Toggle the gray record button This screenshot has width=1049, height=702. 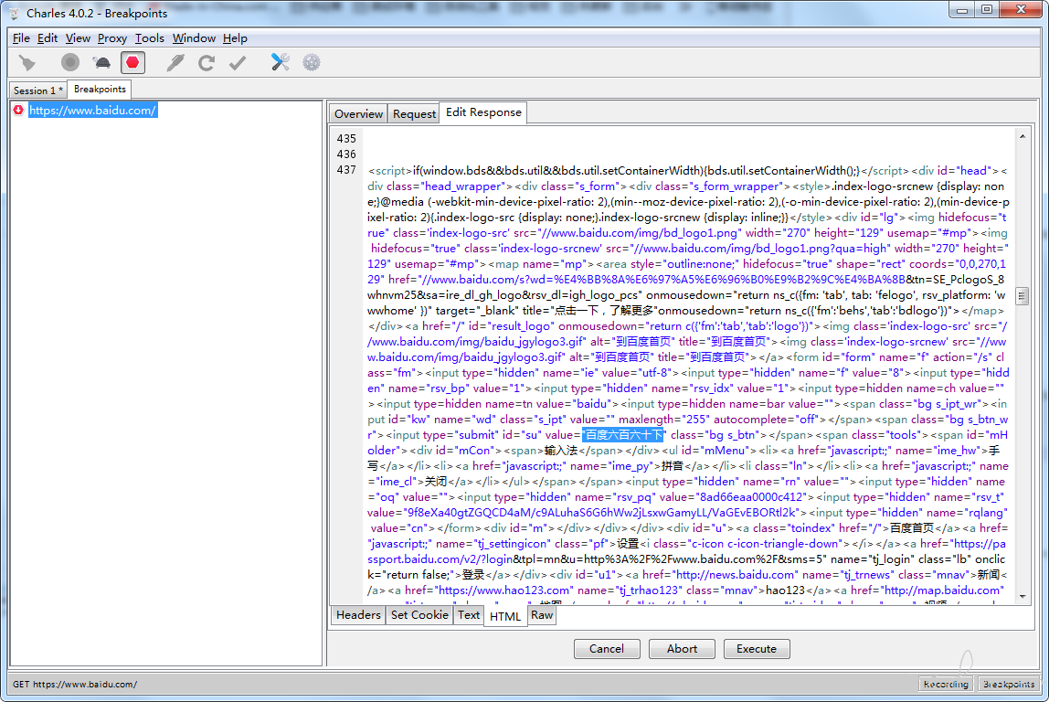[69, 63]
